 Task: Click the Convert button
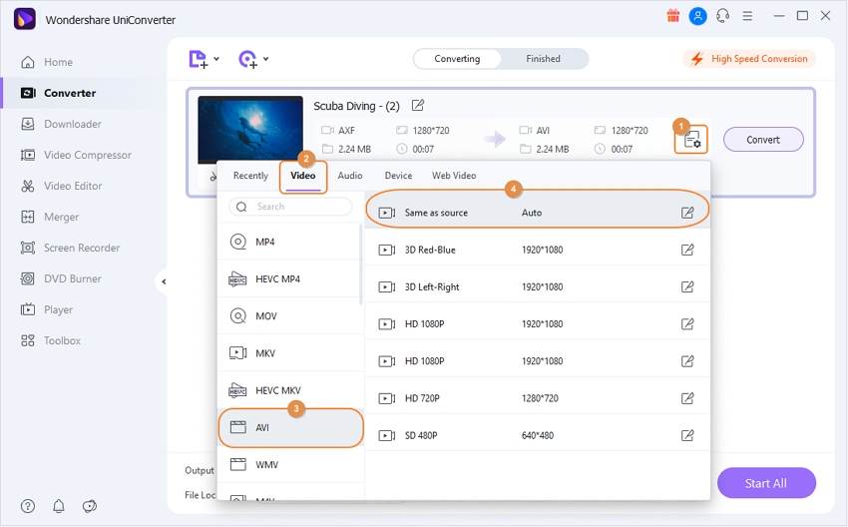[763, 140]
